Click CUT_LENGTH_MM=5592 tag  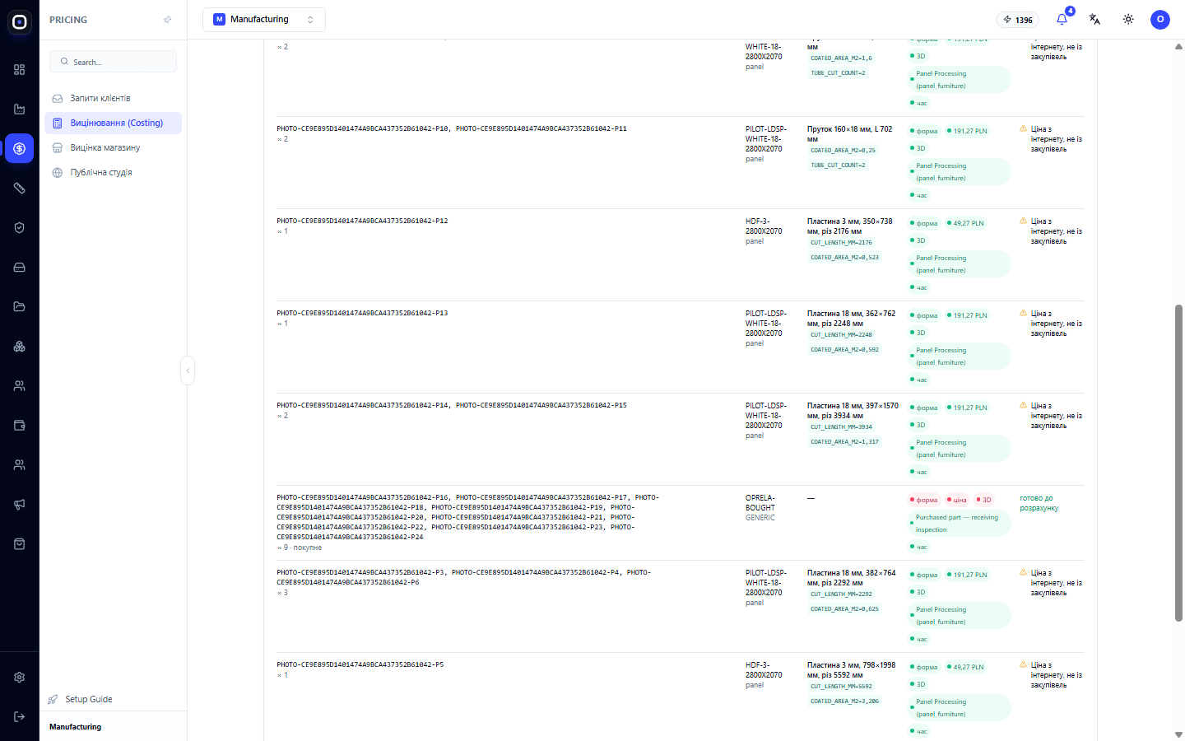point(841,686)
